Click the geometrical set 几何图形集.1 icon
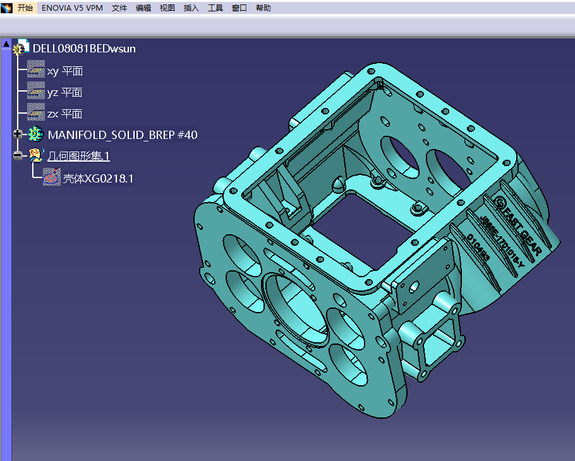 point(36,156)
